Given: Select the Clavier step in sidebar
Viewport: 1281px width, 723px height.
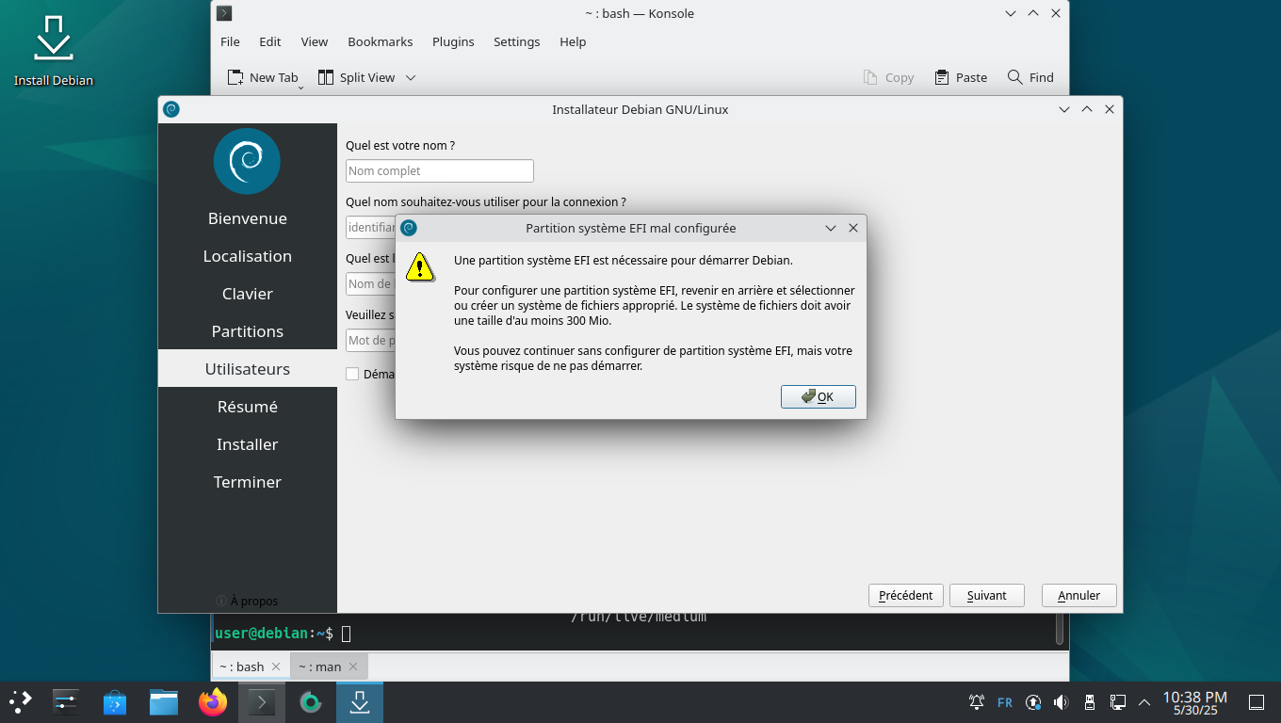Looking at the screenshot, I should coord(248,294).
